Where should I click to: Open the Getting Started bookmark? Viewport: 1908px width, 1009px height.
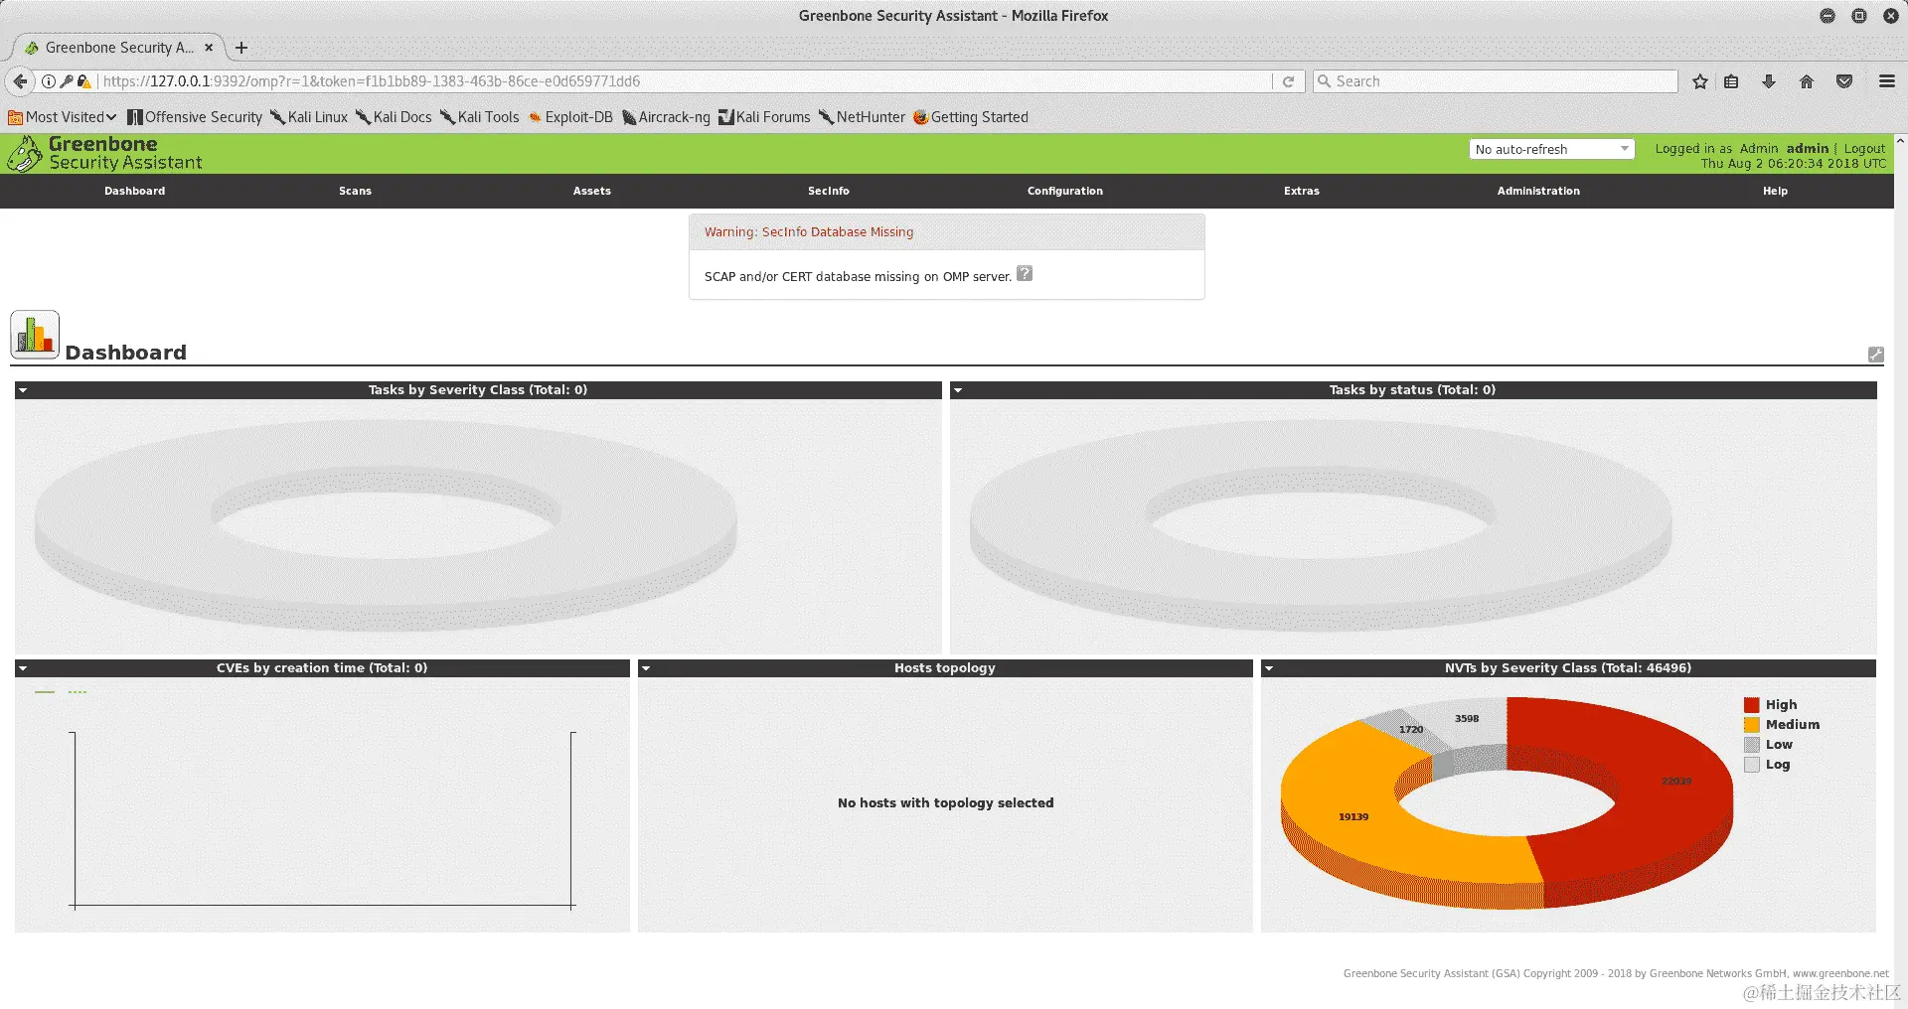point(971,117)
